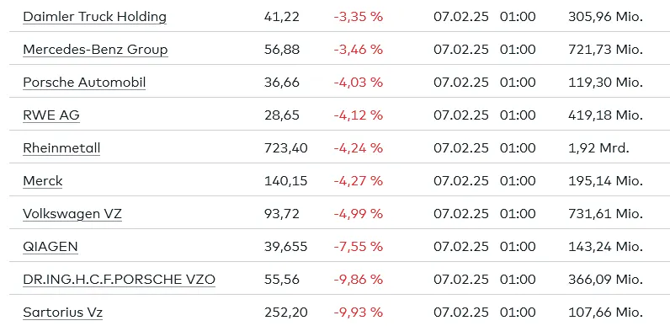Open the DR.ING.H.C.F.PORSCHE VZO link

click(120, 280)
